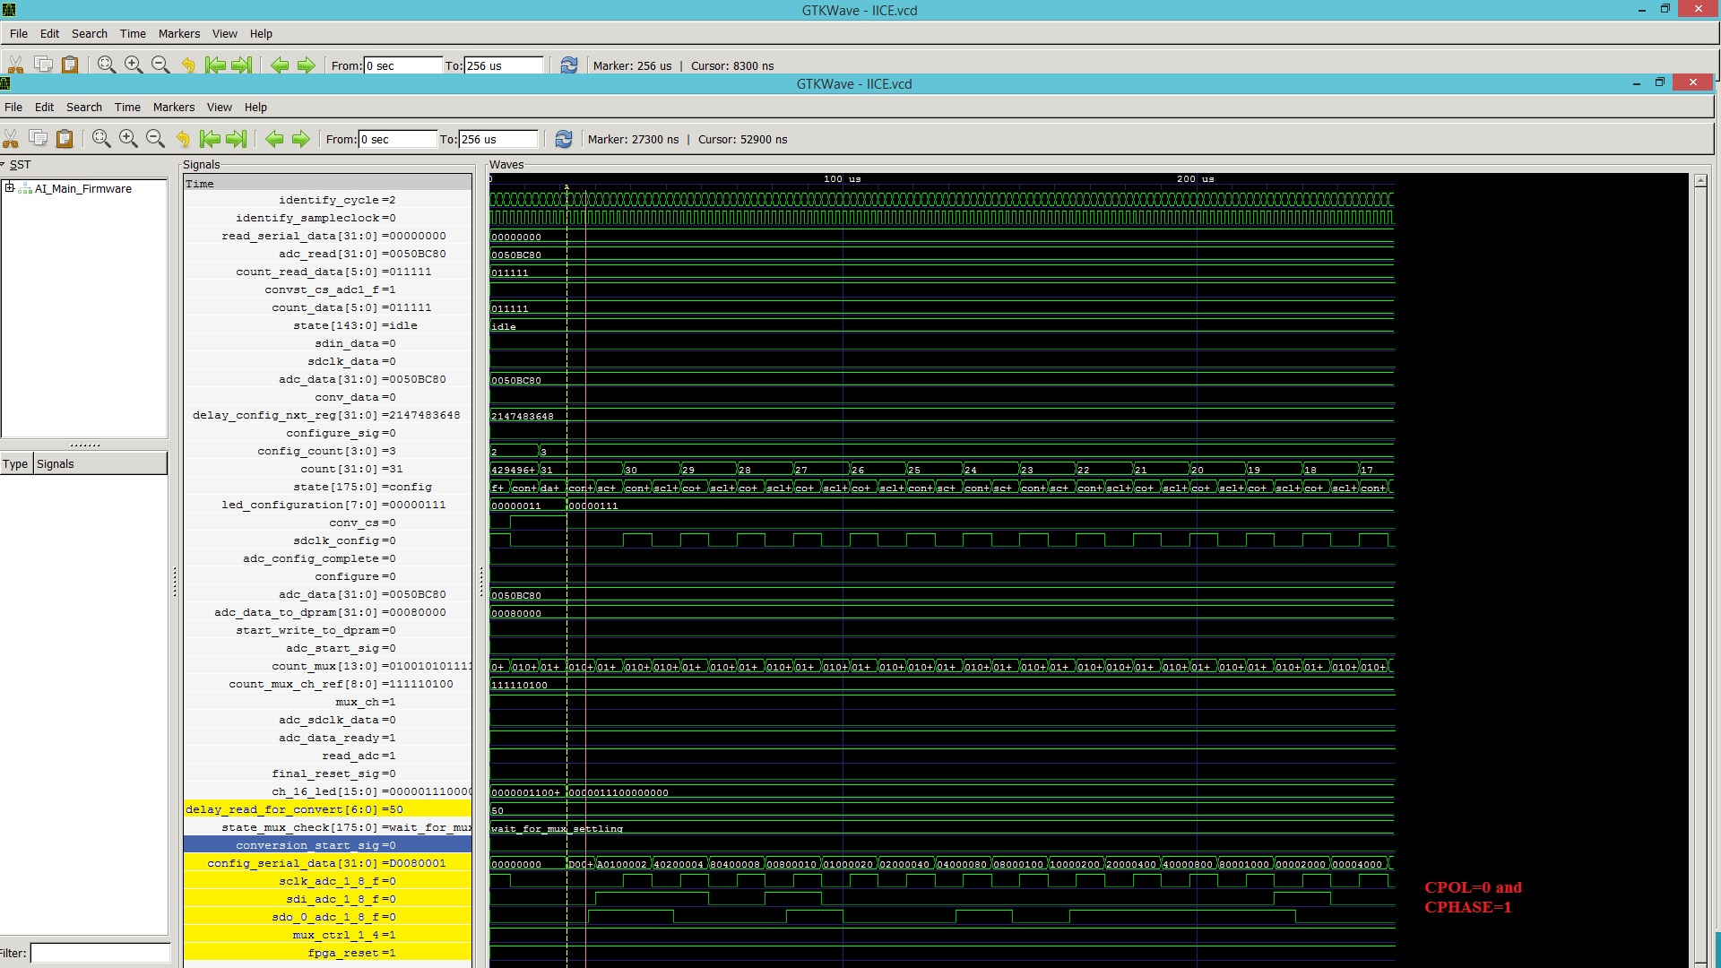Viewport: 1721px width, 968px height.
Task: Jump to start with lower toolbar's Zoom-to-Start icon
Action: coord(210,139)
